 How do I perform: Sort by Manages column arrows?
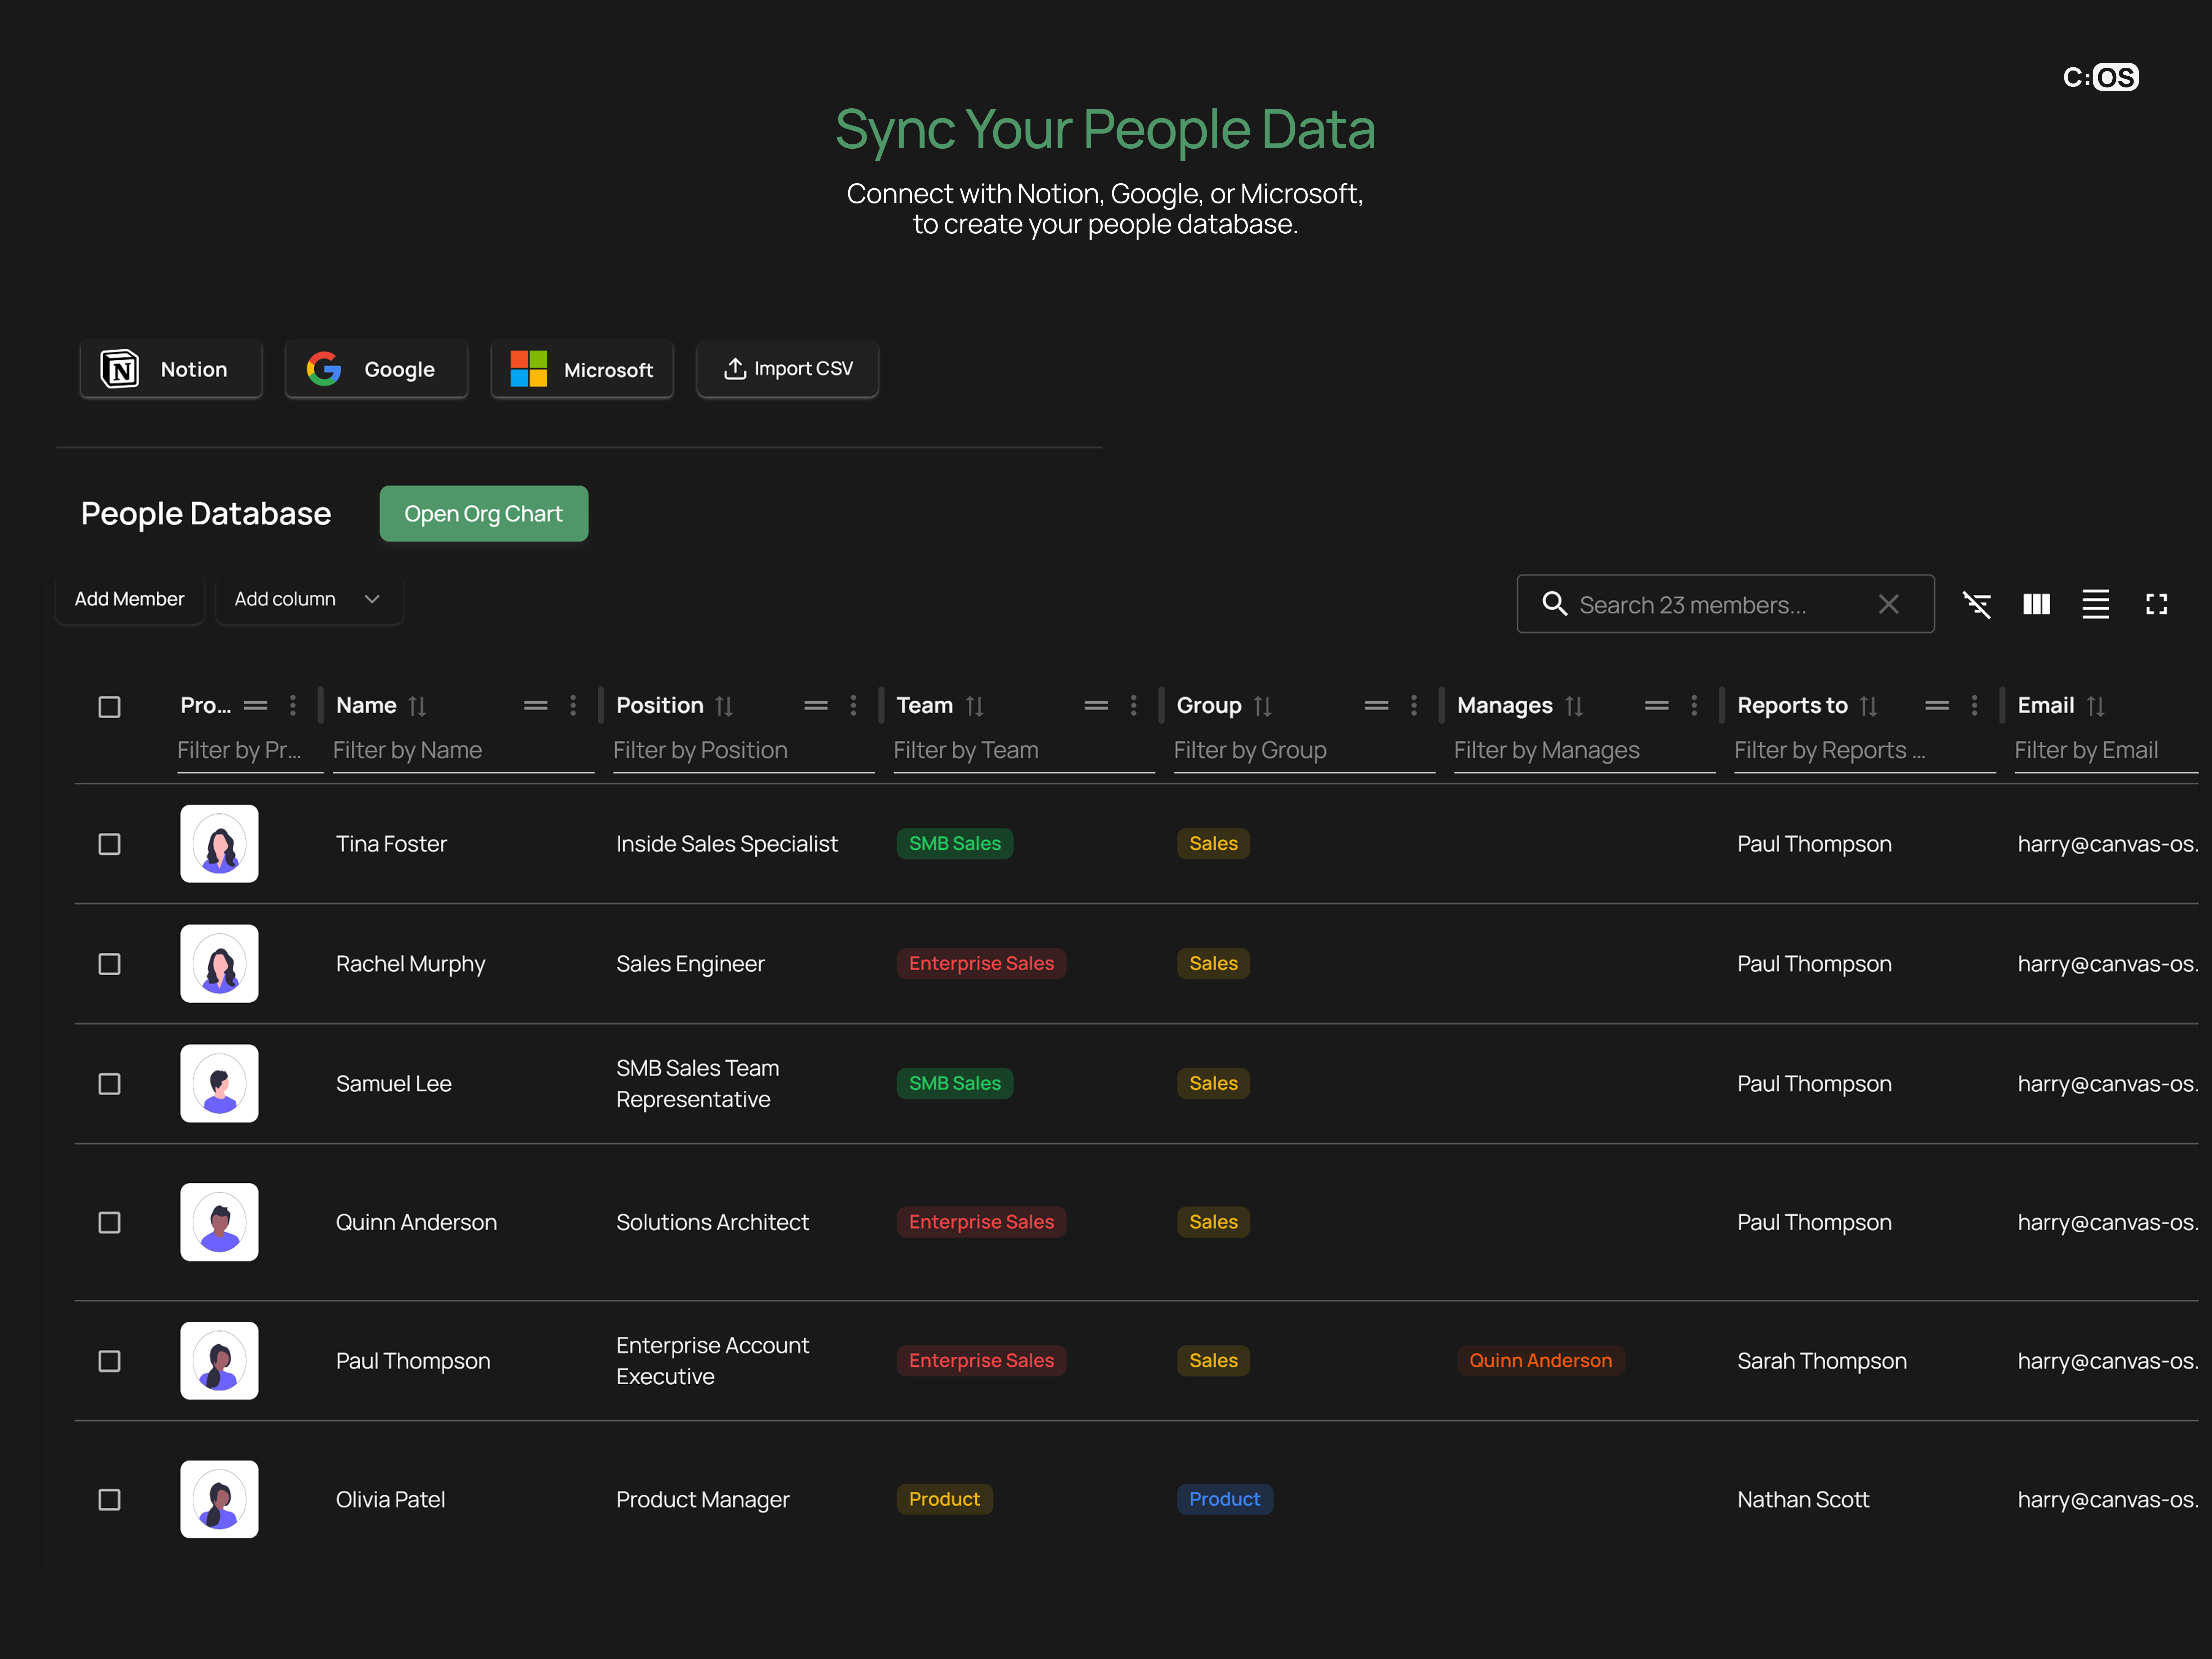point(1574,706)
